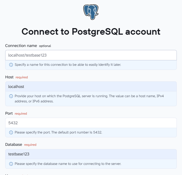Select the Port field showing 5432

(91, 123)
